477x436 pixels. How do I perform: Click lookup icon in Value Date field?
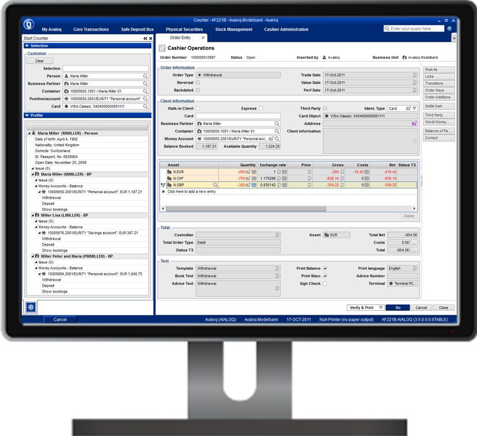(x=415, y=82)
